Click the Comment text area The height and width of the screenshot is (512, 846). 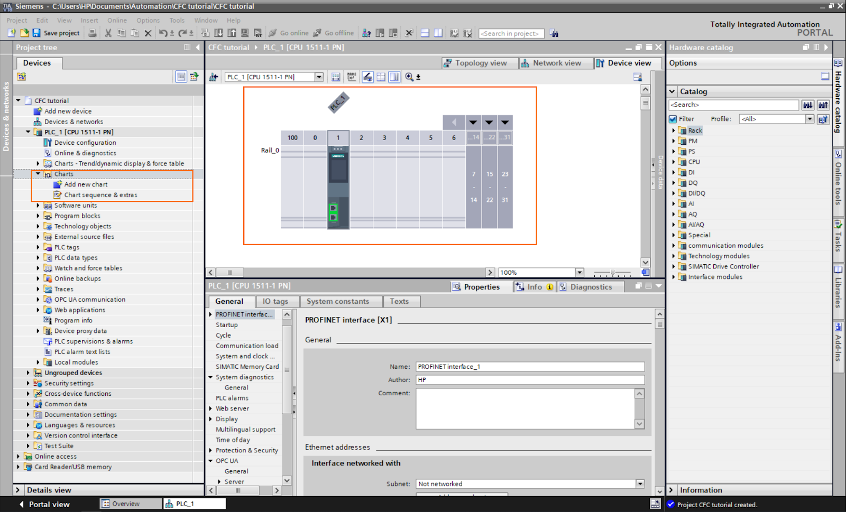point(526,408)
